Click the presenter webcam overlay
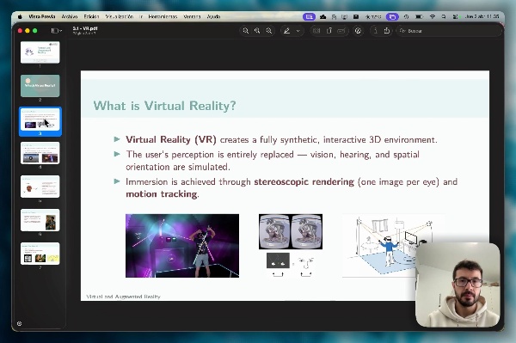 click(458, 285)
